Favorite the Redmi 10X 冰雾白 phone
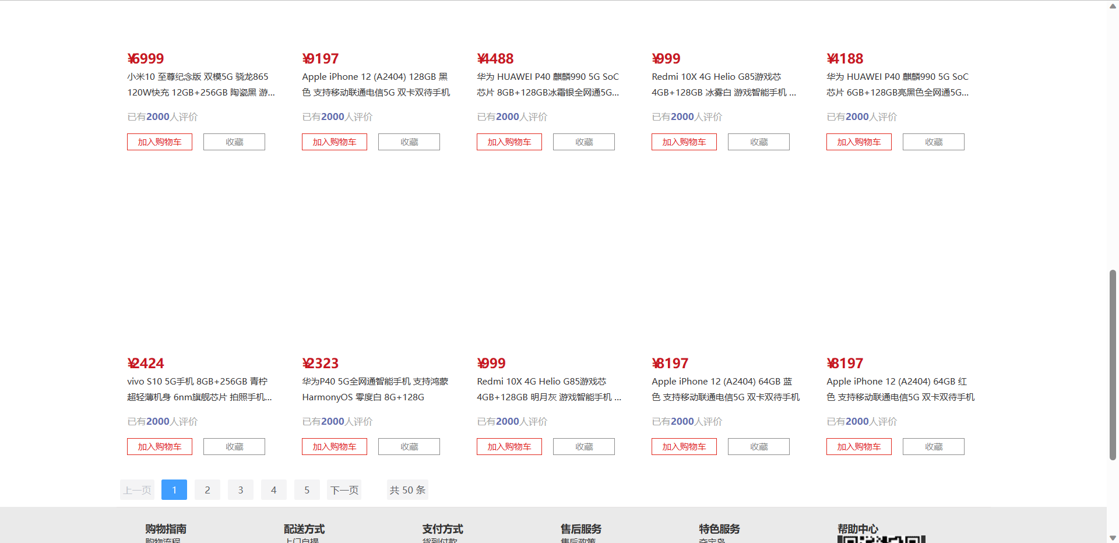This screenshot has height=543, width=1119. coord(758,142)
